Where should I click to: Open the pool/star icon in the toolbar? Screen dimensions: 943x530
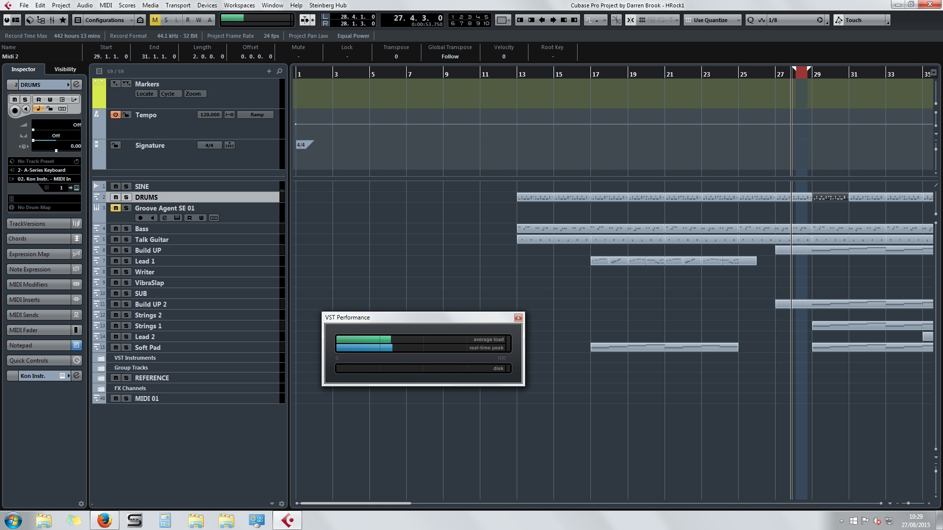[63, 20]
